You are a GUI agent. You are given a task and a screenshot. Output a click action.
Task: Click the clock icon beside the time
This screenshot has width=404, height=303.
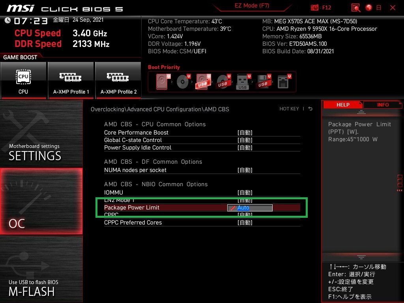(x=7, y=21)
